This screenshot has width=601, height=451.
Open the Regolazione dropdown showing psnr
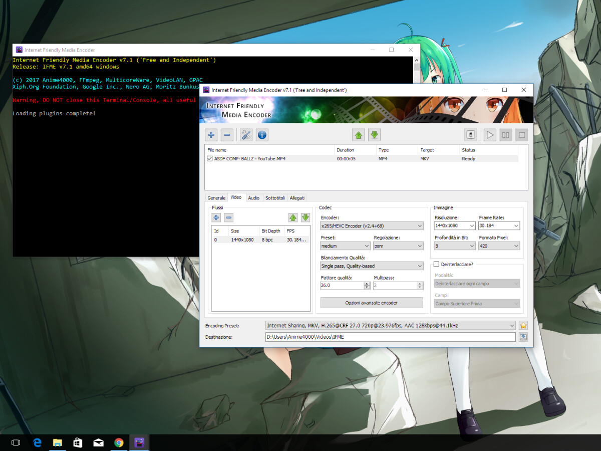click(x=399, y=246)
